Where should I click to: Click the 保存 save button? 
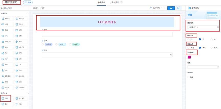(28, 2)
